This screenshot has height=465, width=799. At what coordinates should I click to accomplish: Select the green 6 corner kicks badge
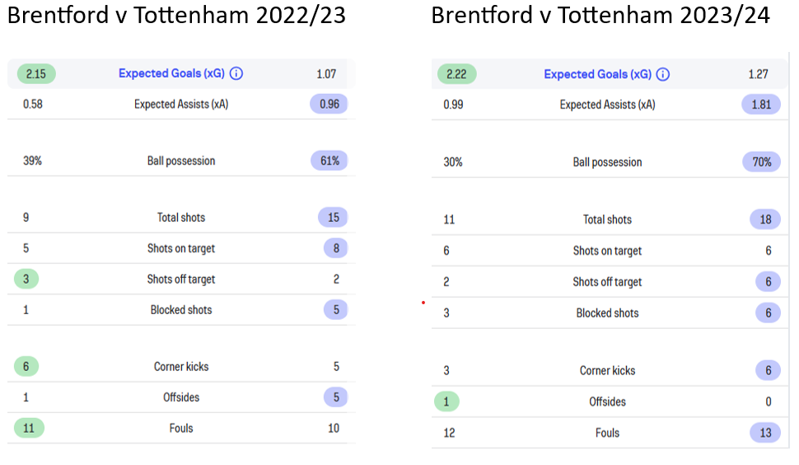coord(26,367)
